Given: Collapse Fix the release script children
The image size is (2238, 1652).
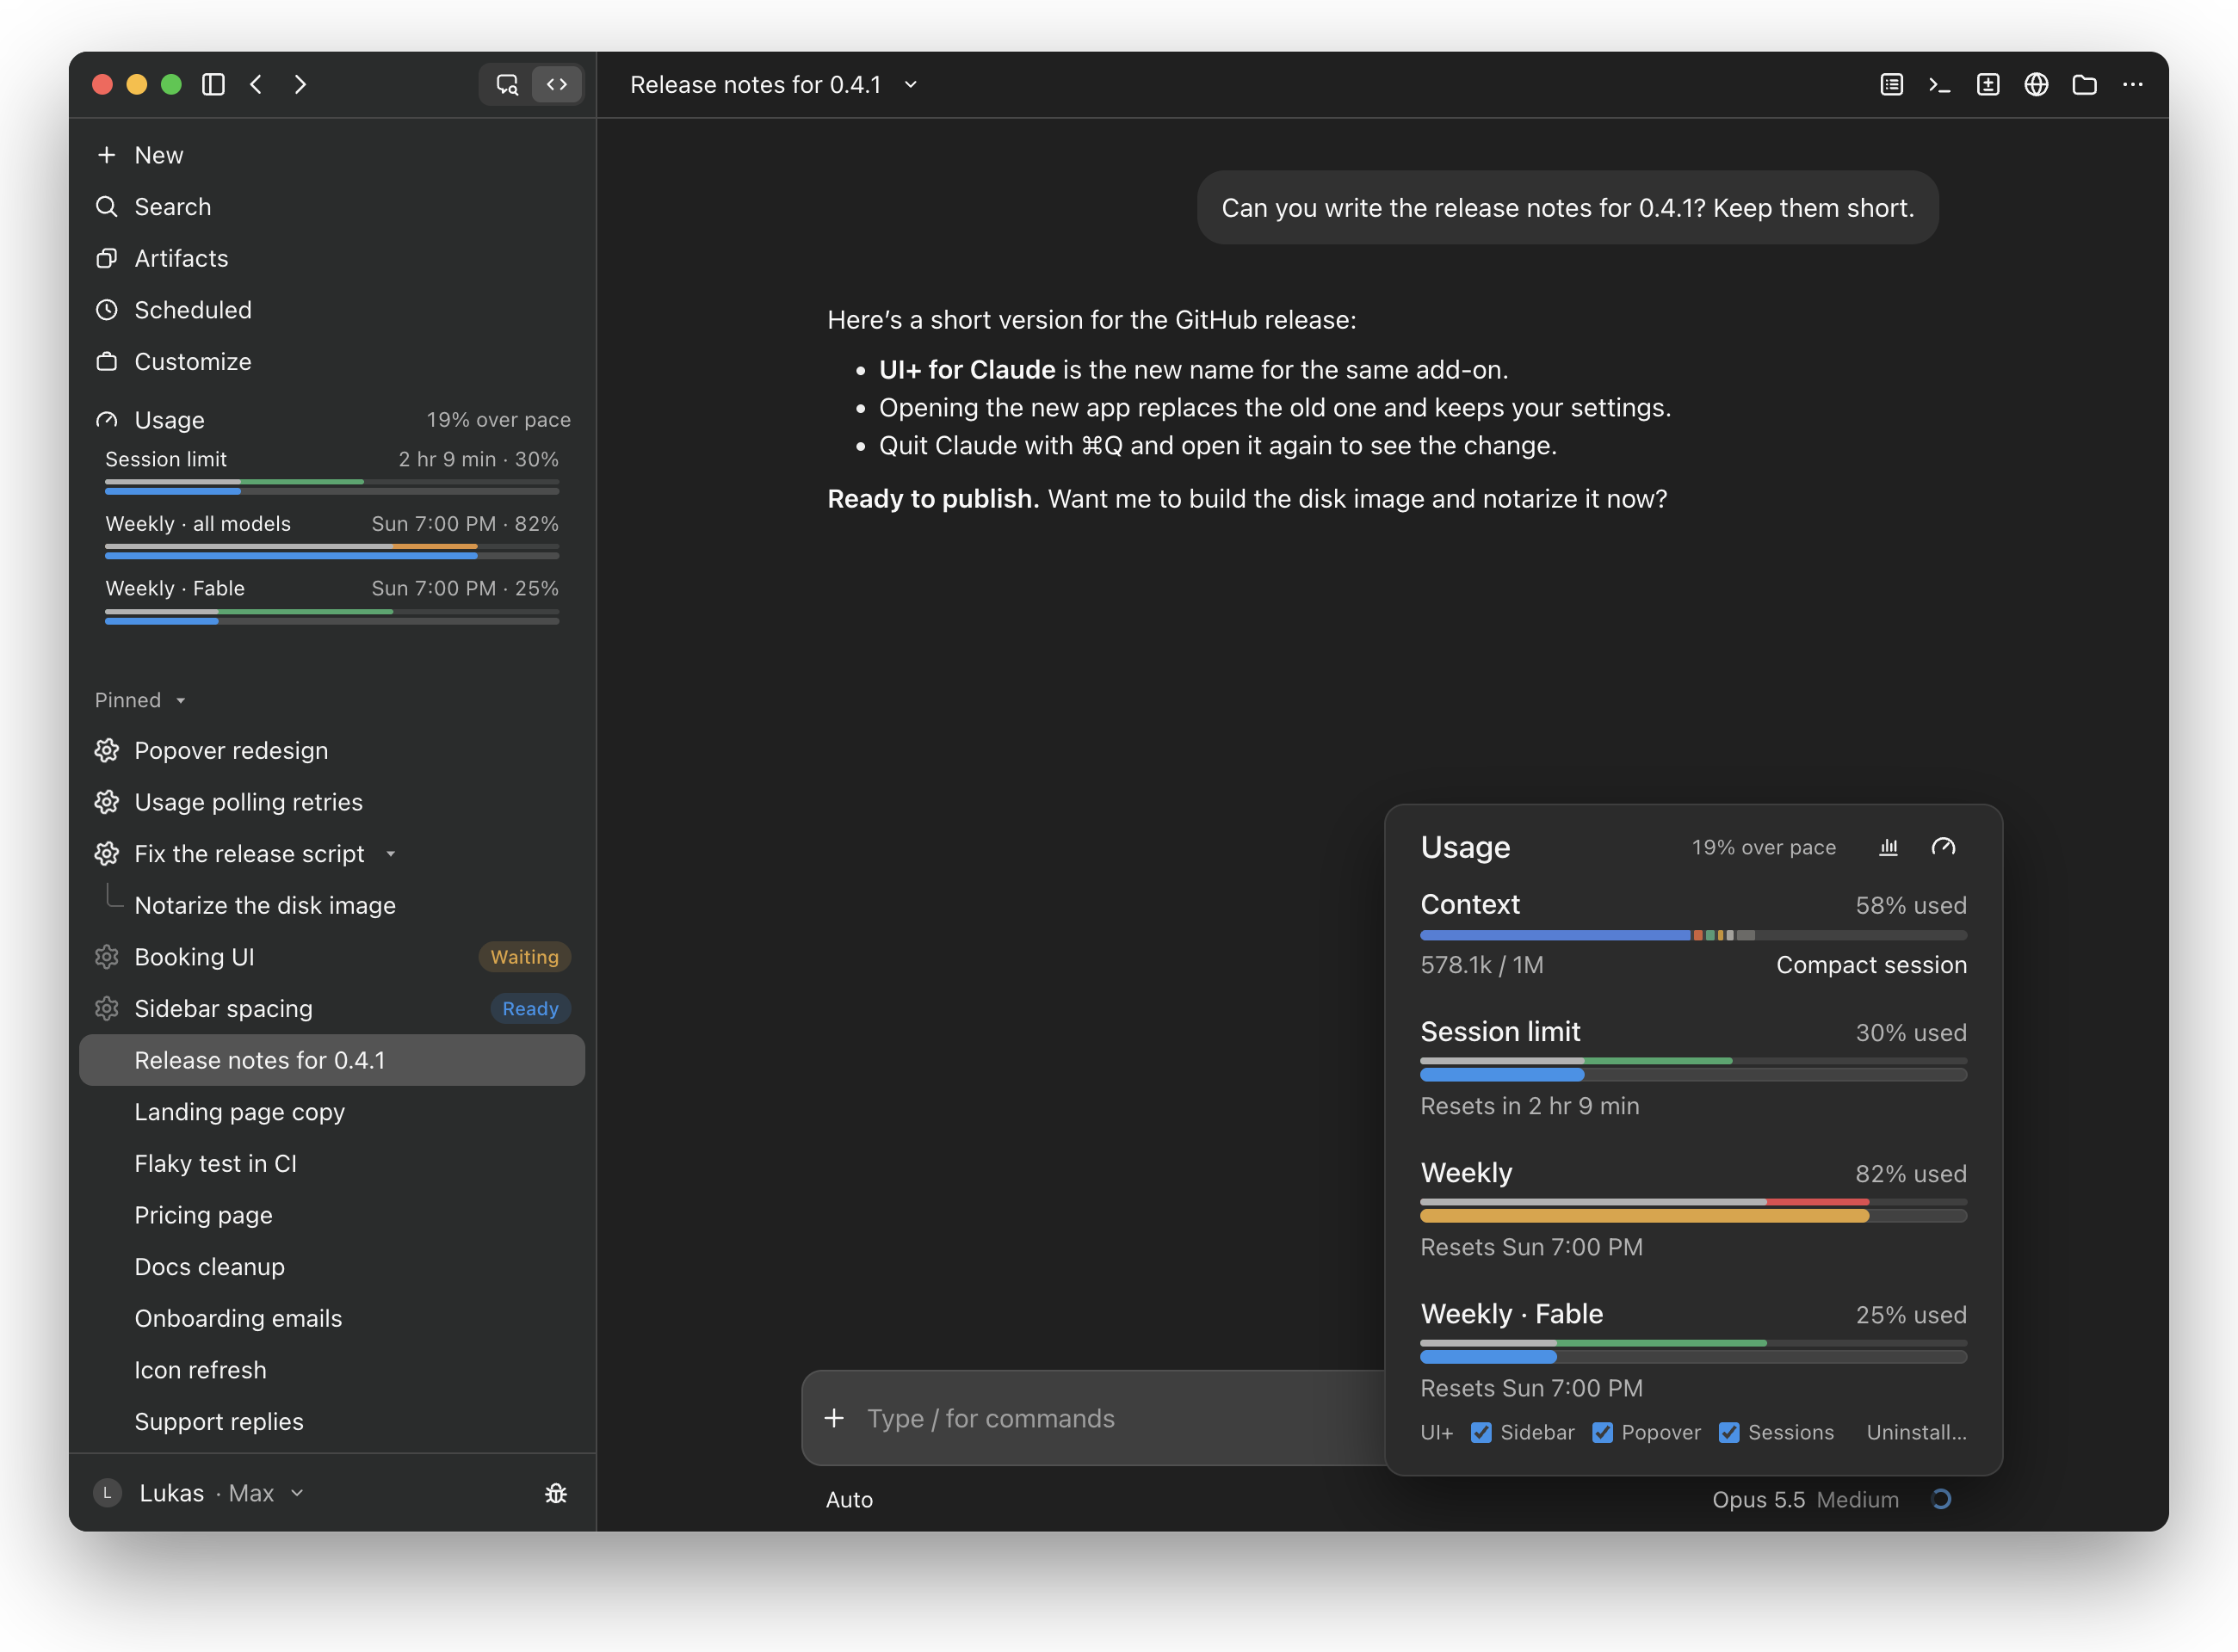Looking at the screenshot, I should pyautogui.click(x=391, y=854).
